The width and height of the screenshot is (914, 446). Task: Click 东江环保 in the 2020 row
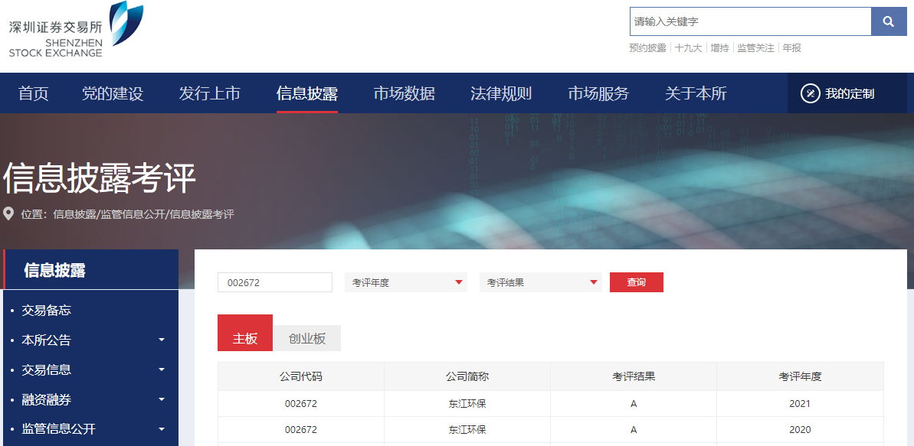467,430
